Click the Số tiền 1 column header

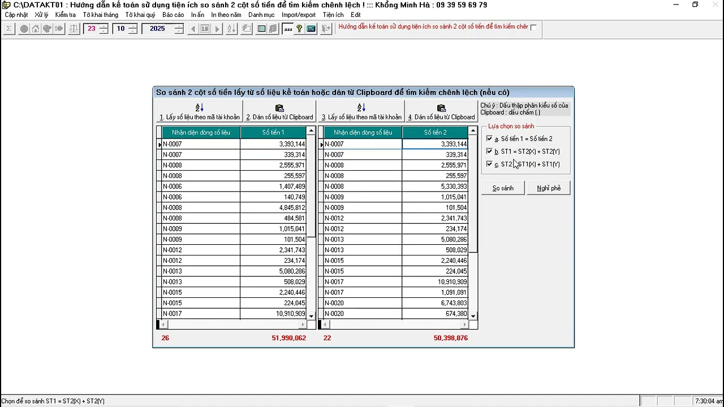(x=273, y=132)
